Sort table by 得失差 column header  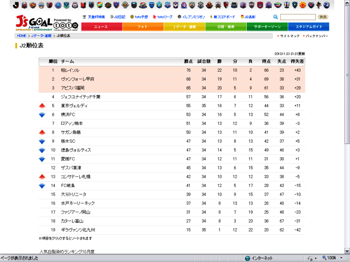pyautogui.click(x=297, y=61)
